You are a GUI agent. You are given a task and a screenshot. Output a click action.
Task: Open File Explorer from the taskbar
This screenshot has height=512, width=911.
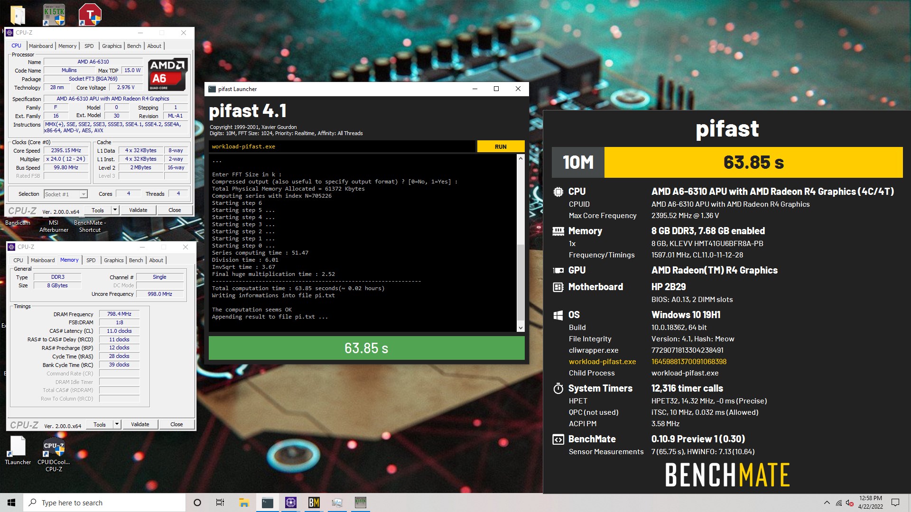click(x=244, y=503)
